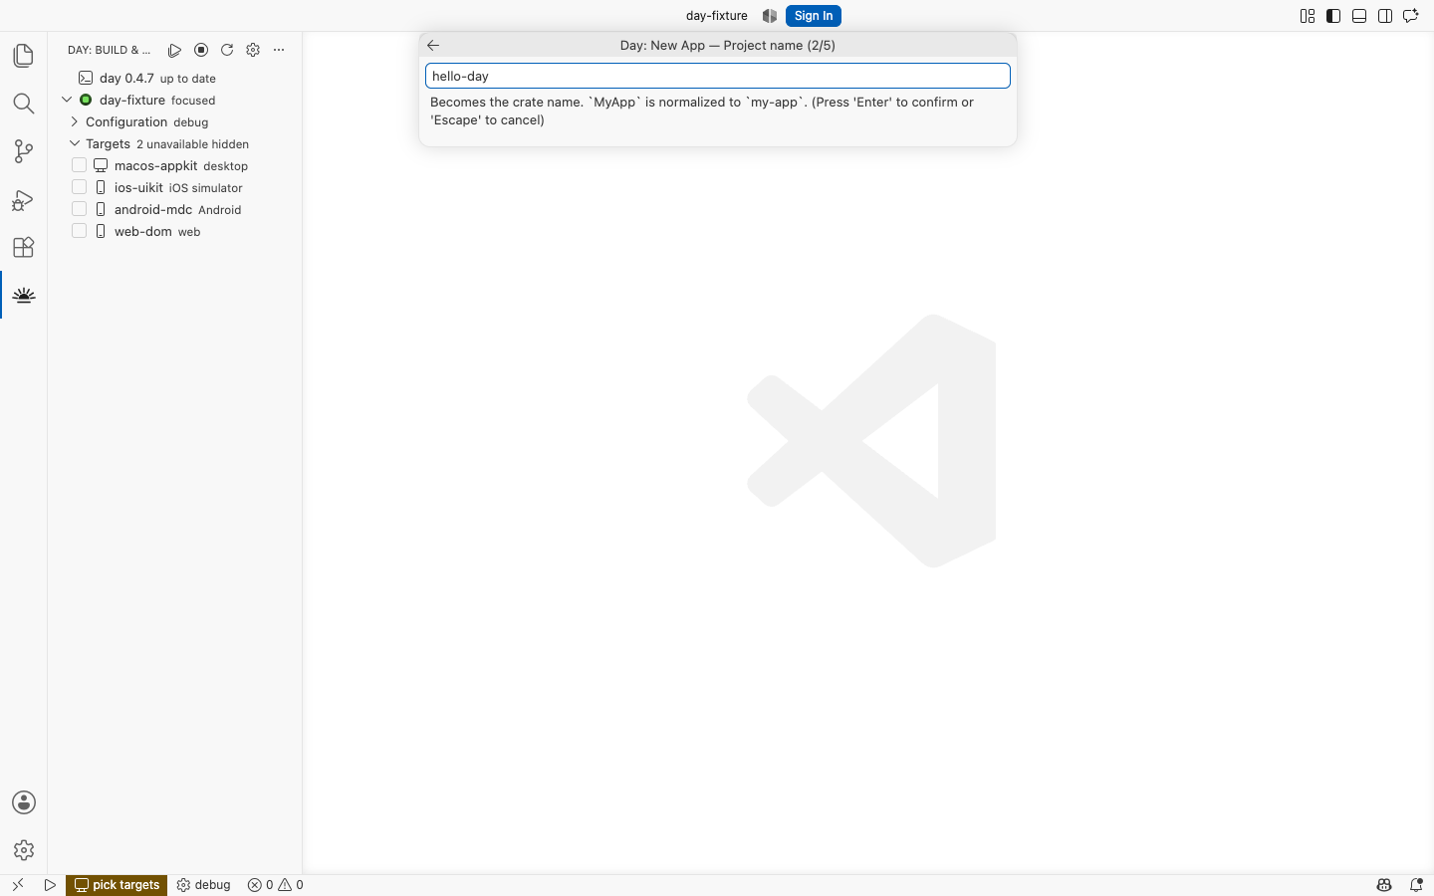Expand the Configuration node
The image size is (1434, 896).
[x=75, y=121]
